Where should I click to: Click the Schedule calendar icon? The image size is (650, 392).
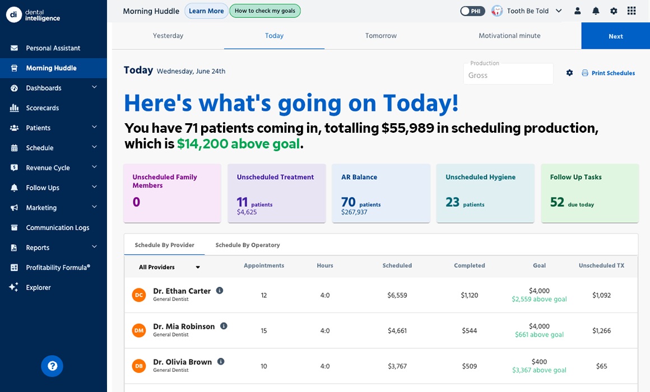[x=14, y=148]
